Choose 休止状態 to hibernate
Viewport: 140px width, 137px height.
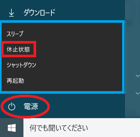click(x=18, y=49)
